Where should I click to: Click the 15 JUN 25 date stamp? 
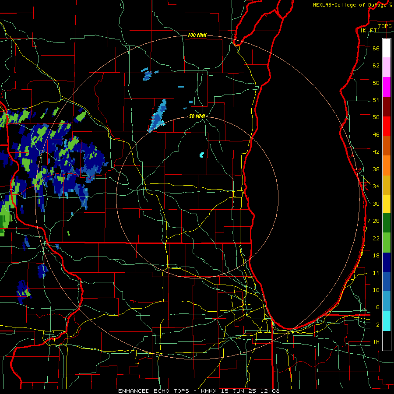[x=238, y=391]
